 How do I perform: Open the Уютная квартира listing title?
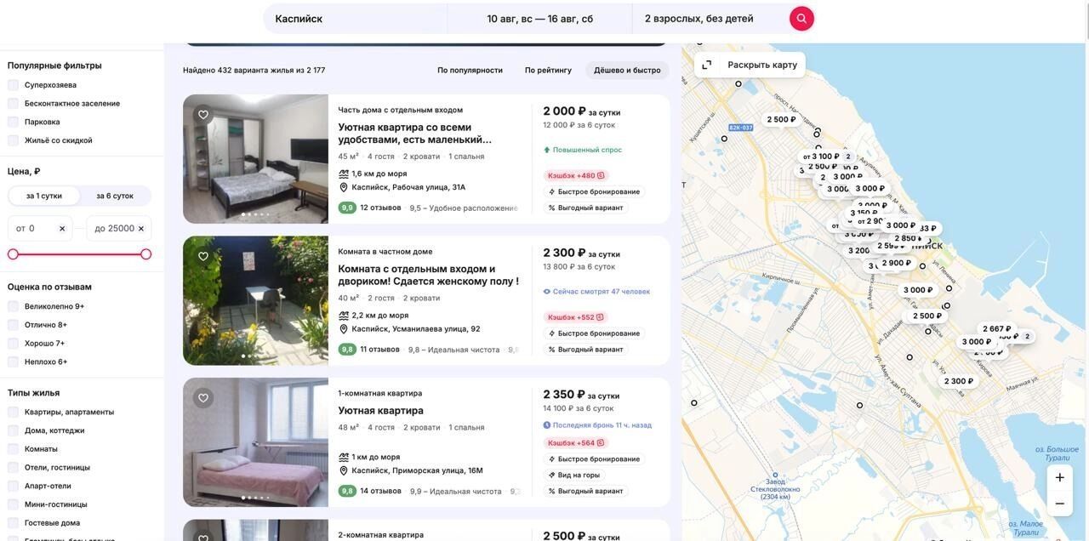pos(380,411)
